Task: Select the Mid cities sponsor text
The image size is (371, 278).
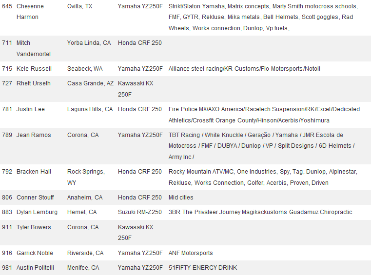Action: click(181, 198)
